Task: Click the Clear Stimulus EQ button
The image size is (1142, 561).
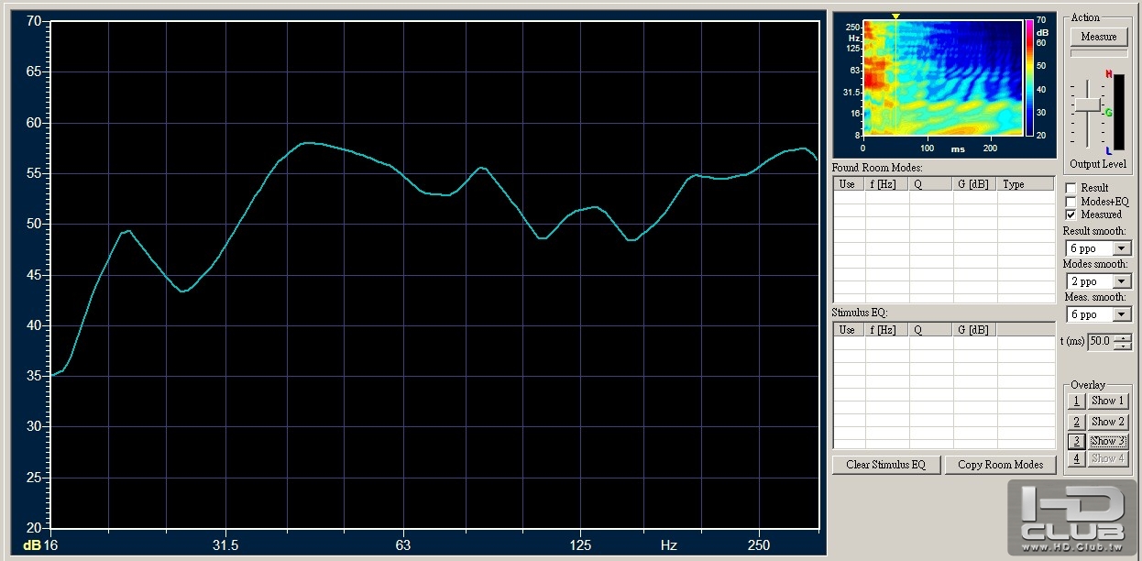Action: point(886,465)
